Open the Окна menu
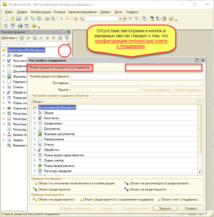 [x=118, y=12]
